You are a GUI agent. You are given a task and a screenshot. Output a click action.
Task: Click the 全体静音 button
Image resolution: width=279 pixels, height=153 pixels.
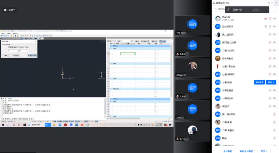coord(228,151)
